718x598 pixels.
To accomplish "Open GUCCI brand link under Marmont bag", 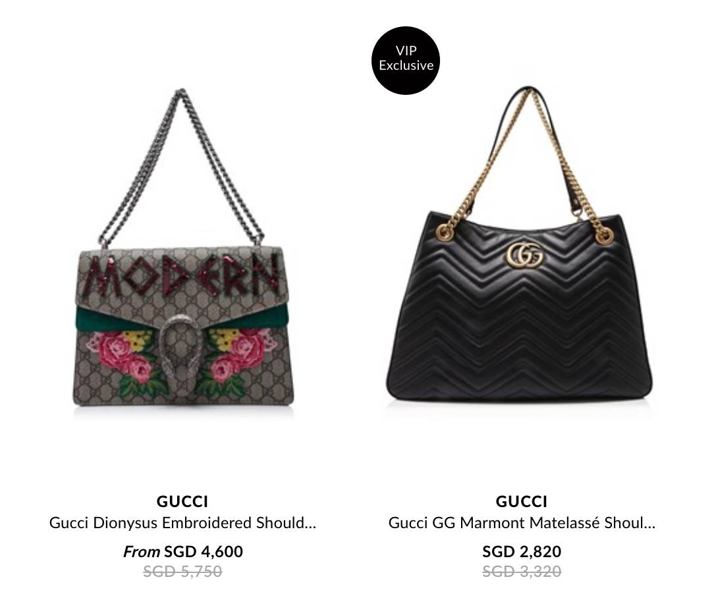I will (522, 501).
